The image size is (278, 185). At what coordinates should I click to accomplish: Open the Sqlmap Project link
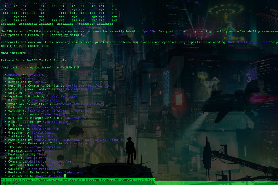[x=39, y=169]
